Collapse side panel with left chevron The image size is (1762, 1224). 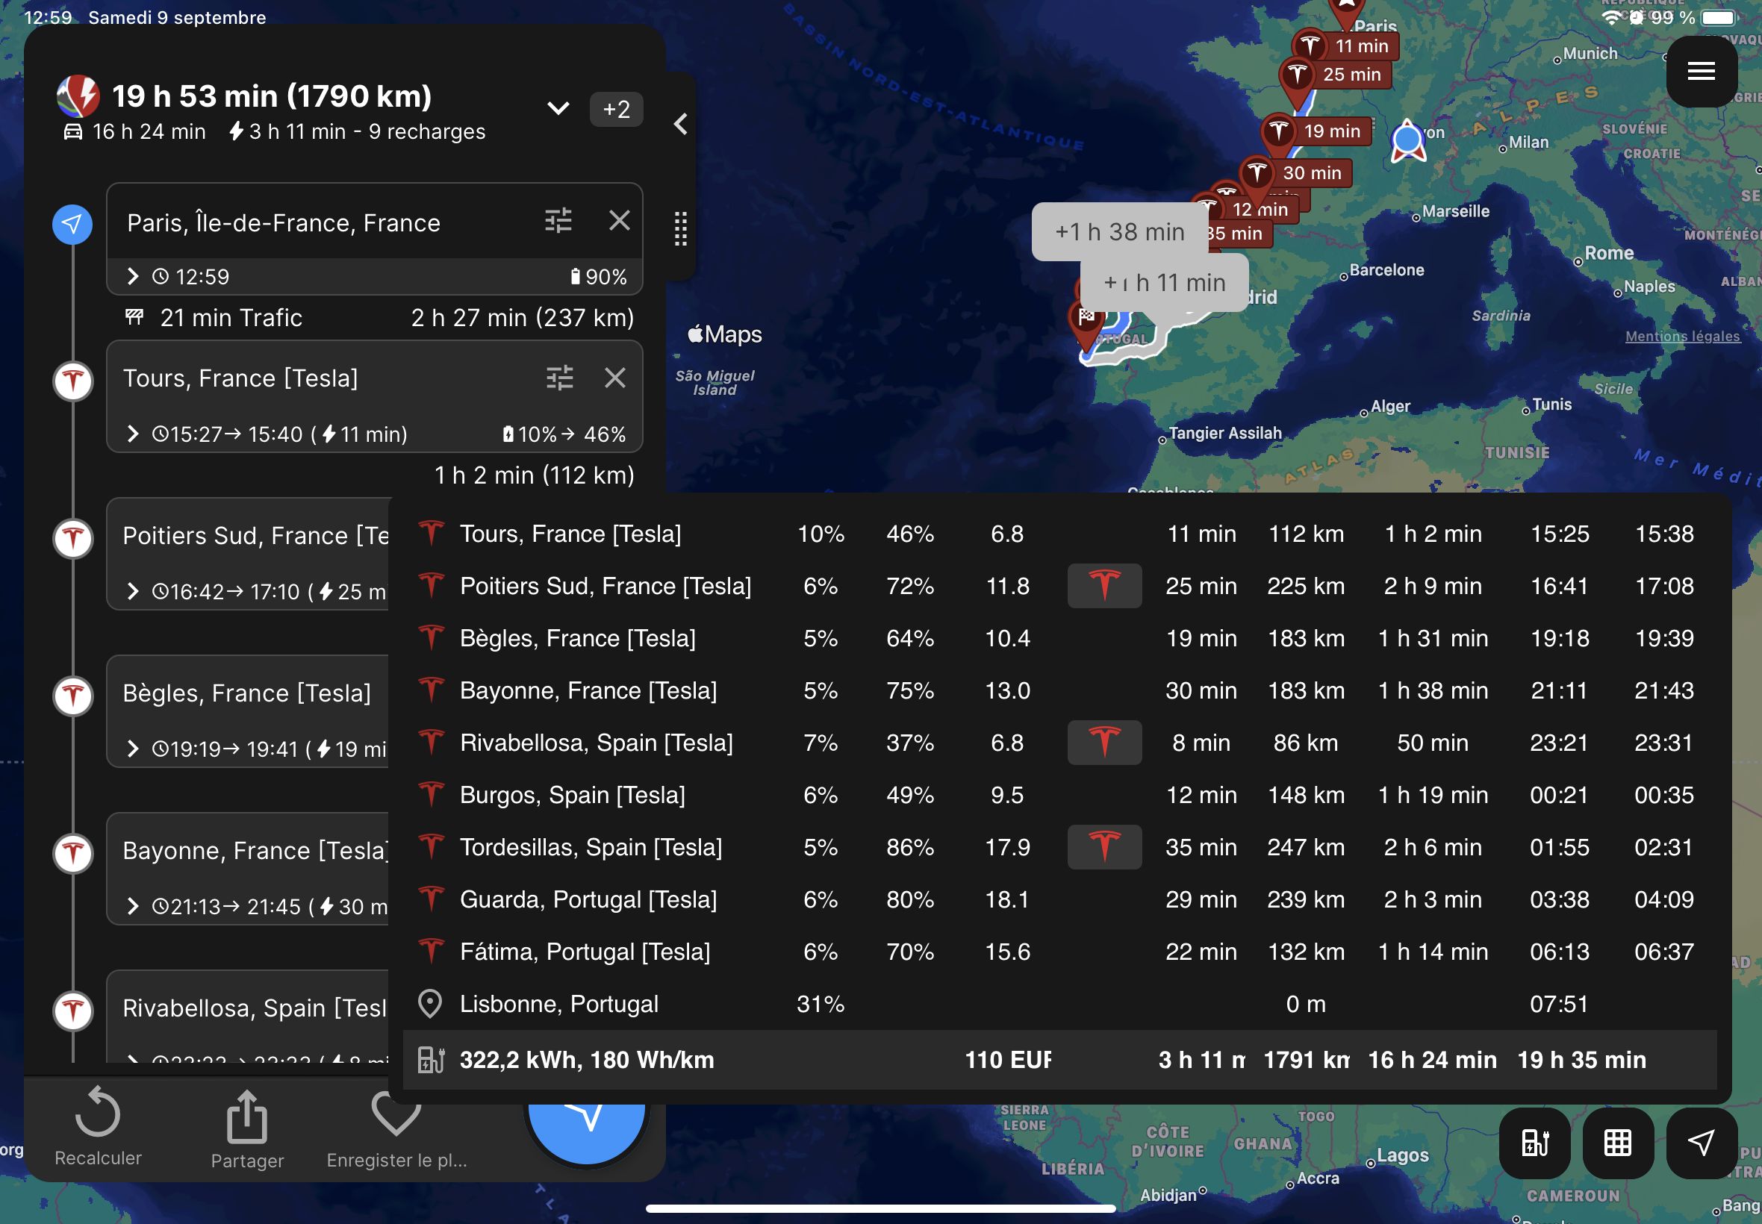(680, 124)
